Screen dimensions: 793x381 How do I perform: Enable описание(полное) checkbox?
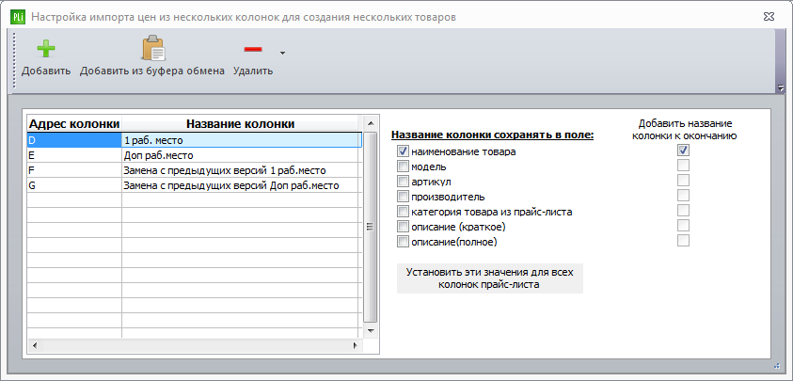pyautogui.click(x=403, y=242)
